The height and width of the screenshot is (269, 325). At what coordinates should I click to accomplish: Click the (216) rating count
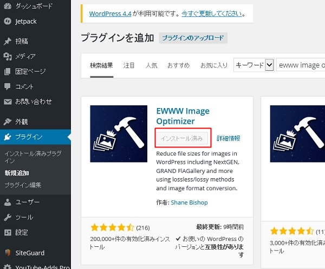coord(143,228)
